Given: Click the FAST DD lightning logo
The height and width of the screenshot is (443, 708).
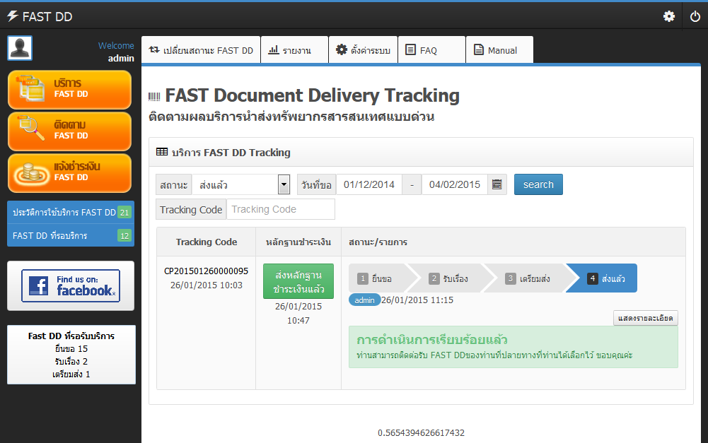Looking at the screenshot, I should click(x=13, y=16).
